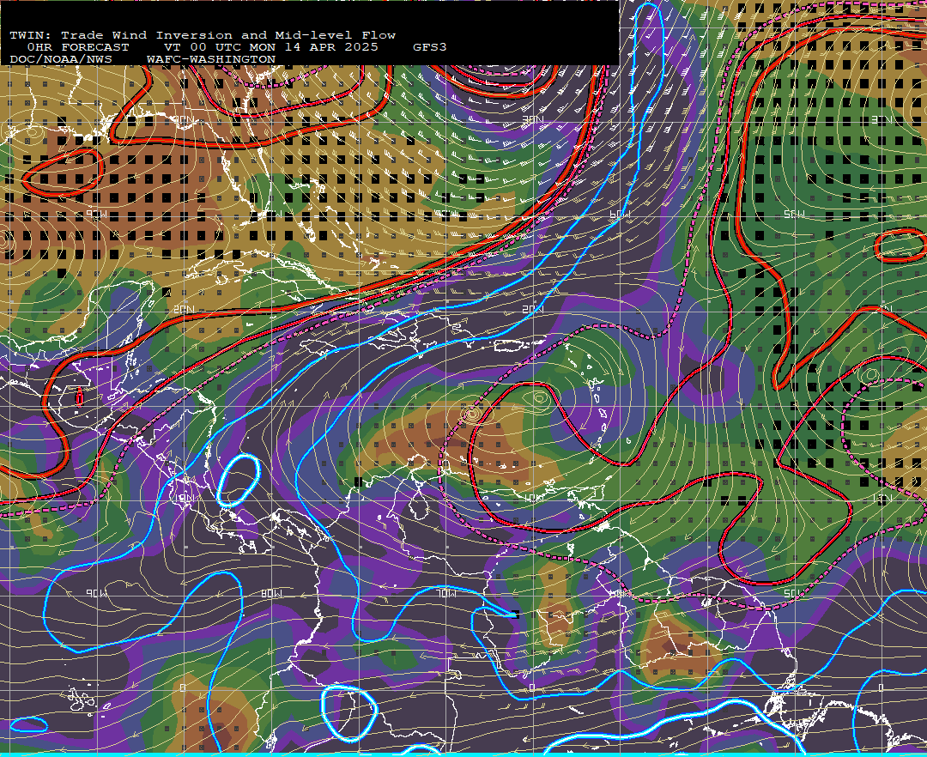
Task: Click the '90W' label over the Gulf of Mexico
Action: (96, 214)
